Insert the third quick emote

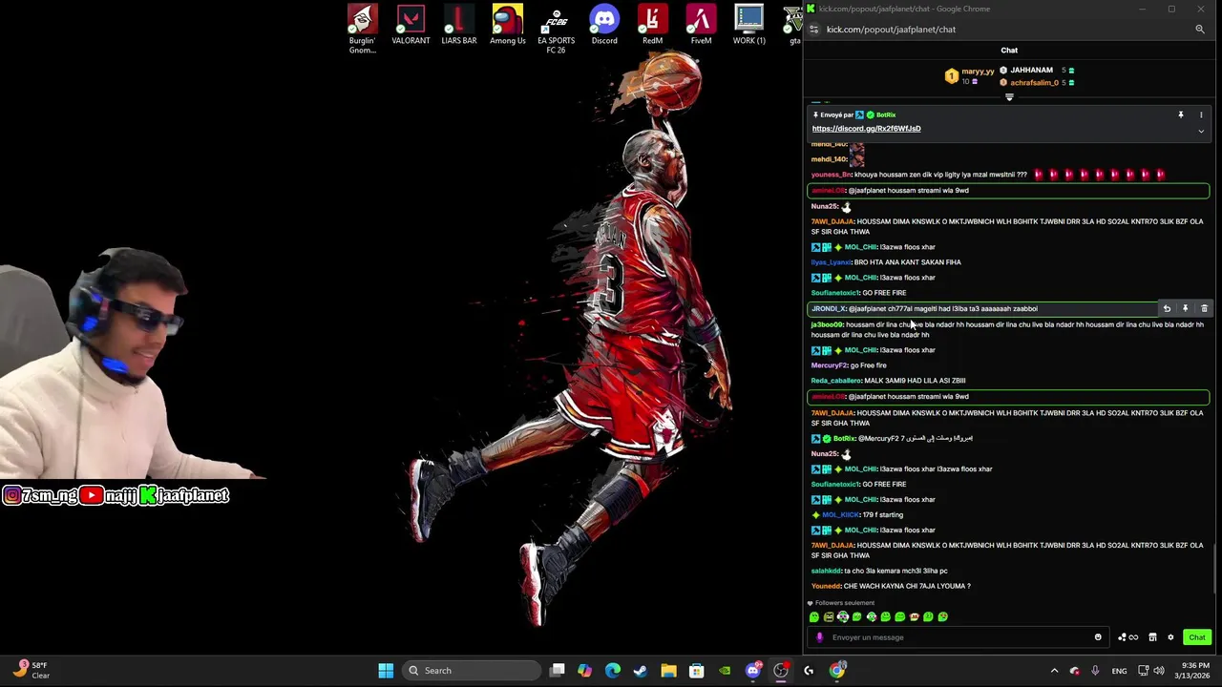[x=843, y=617]
